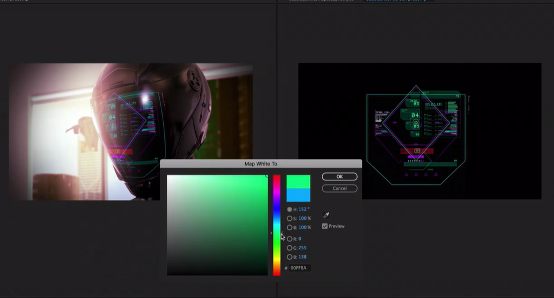Select the S saturation radio button

(x=289, y=219)
